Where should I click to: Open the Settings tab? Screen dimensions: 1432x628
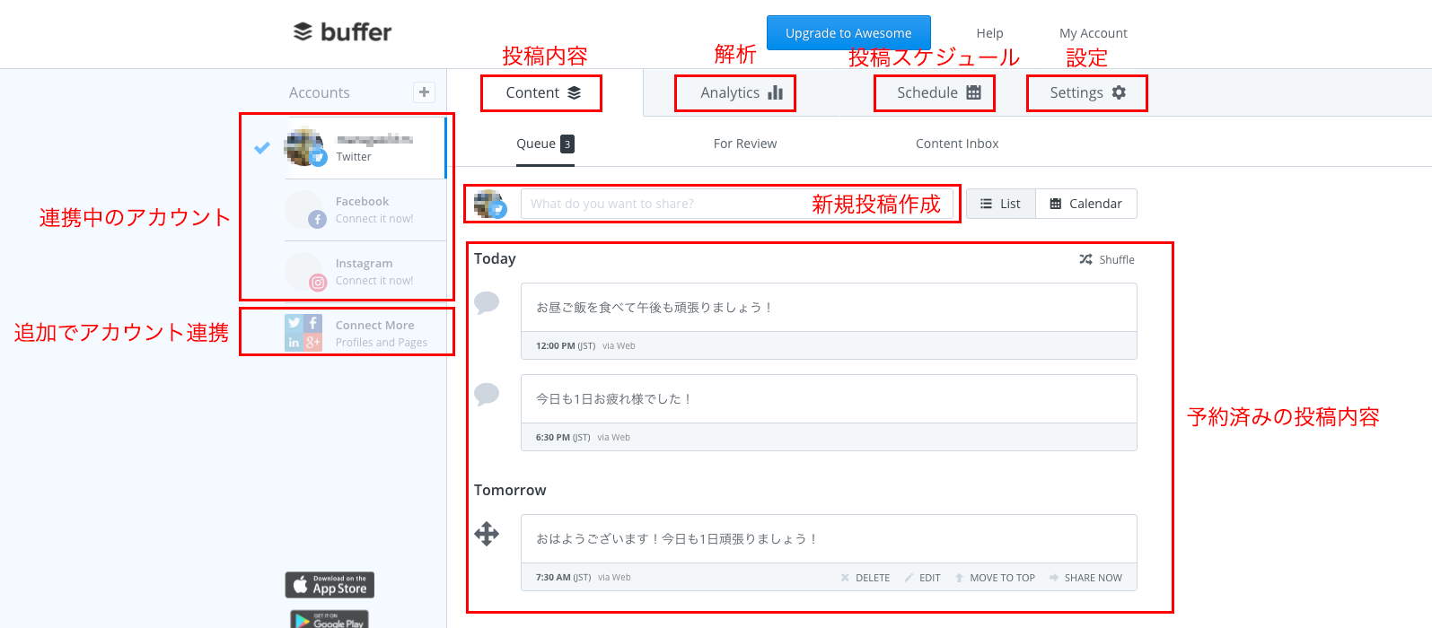1088,92
